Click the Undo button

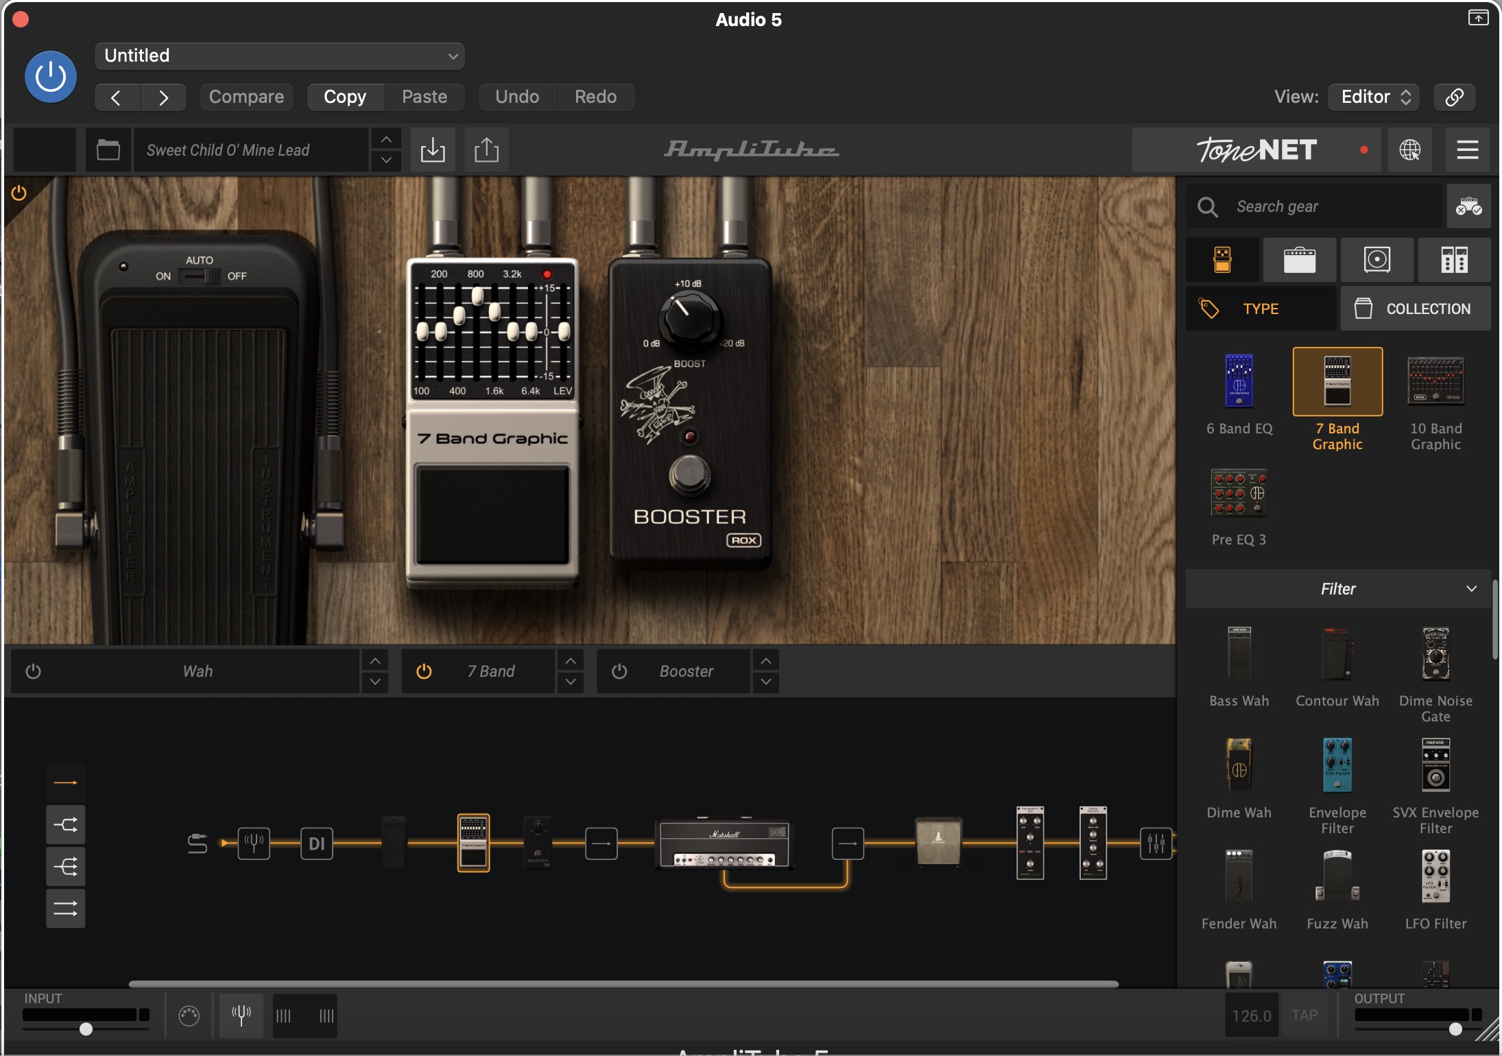(517, 97)
